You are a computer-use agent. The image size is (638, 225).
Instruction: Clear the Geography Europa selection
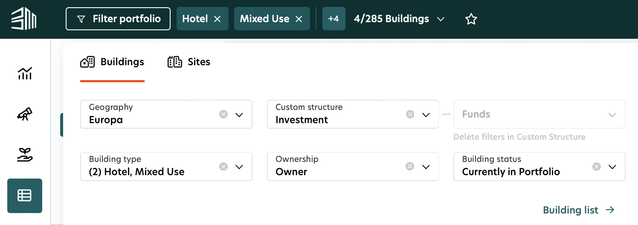(223, 114)
